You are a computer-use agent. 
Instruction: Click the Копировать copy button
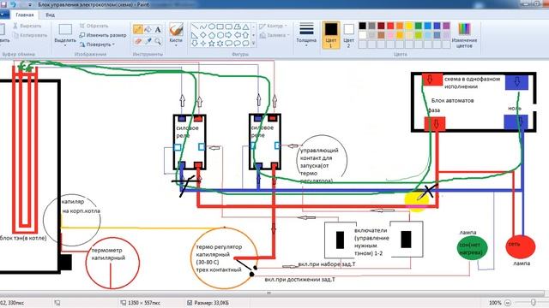point(30,35)
